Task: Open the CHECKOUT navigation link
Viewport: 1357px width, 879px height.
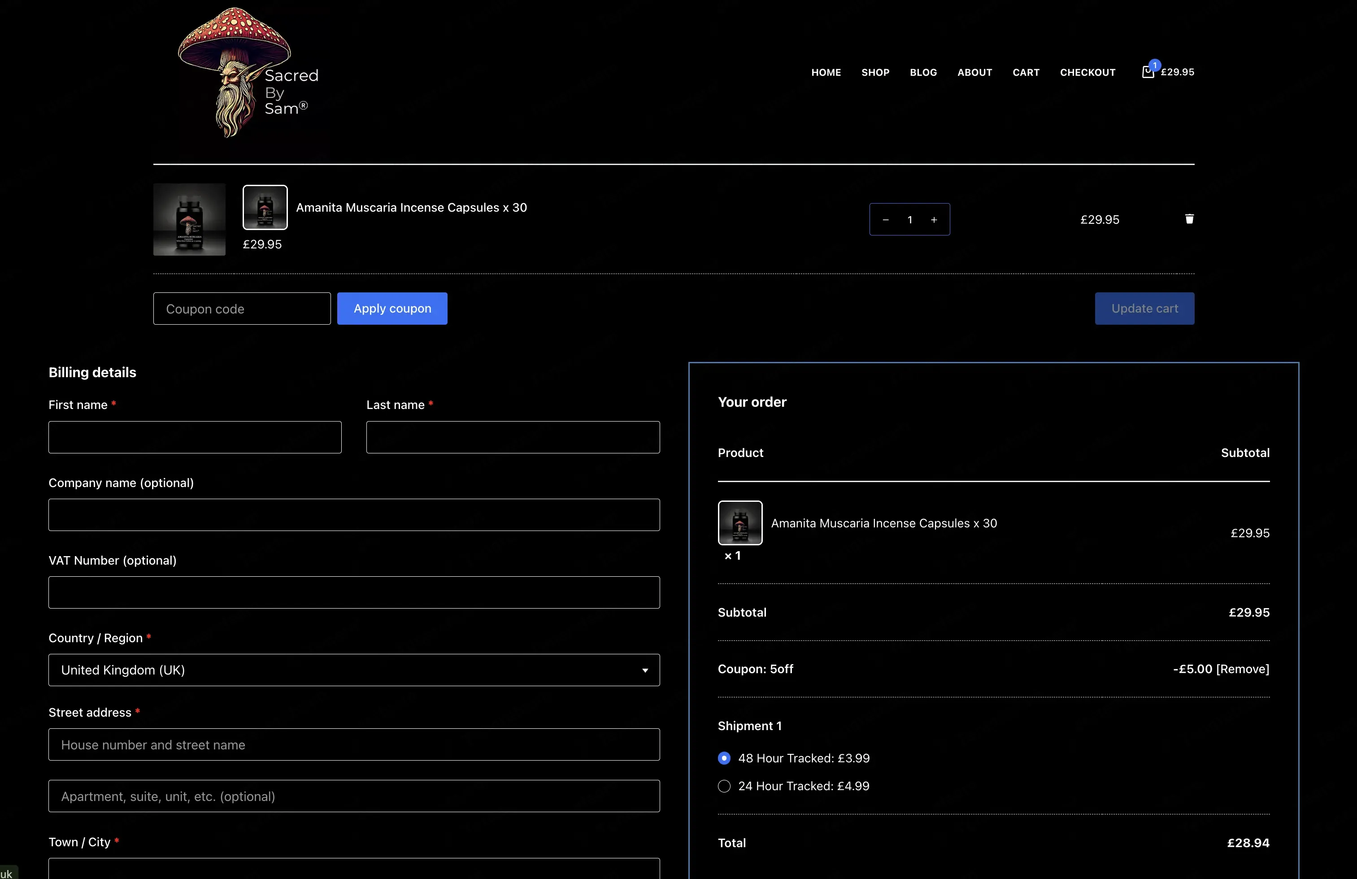Action: 1087,72
